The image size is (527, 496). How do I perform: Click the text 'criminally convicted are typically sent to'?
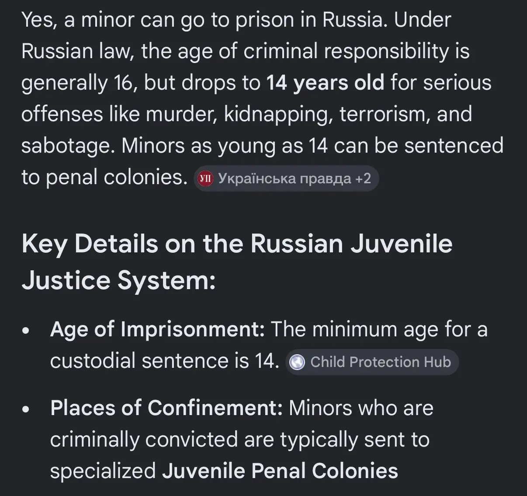point(239,440)
